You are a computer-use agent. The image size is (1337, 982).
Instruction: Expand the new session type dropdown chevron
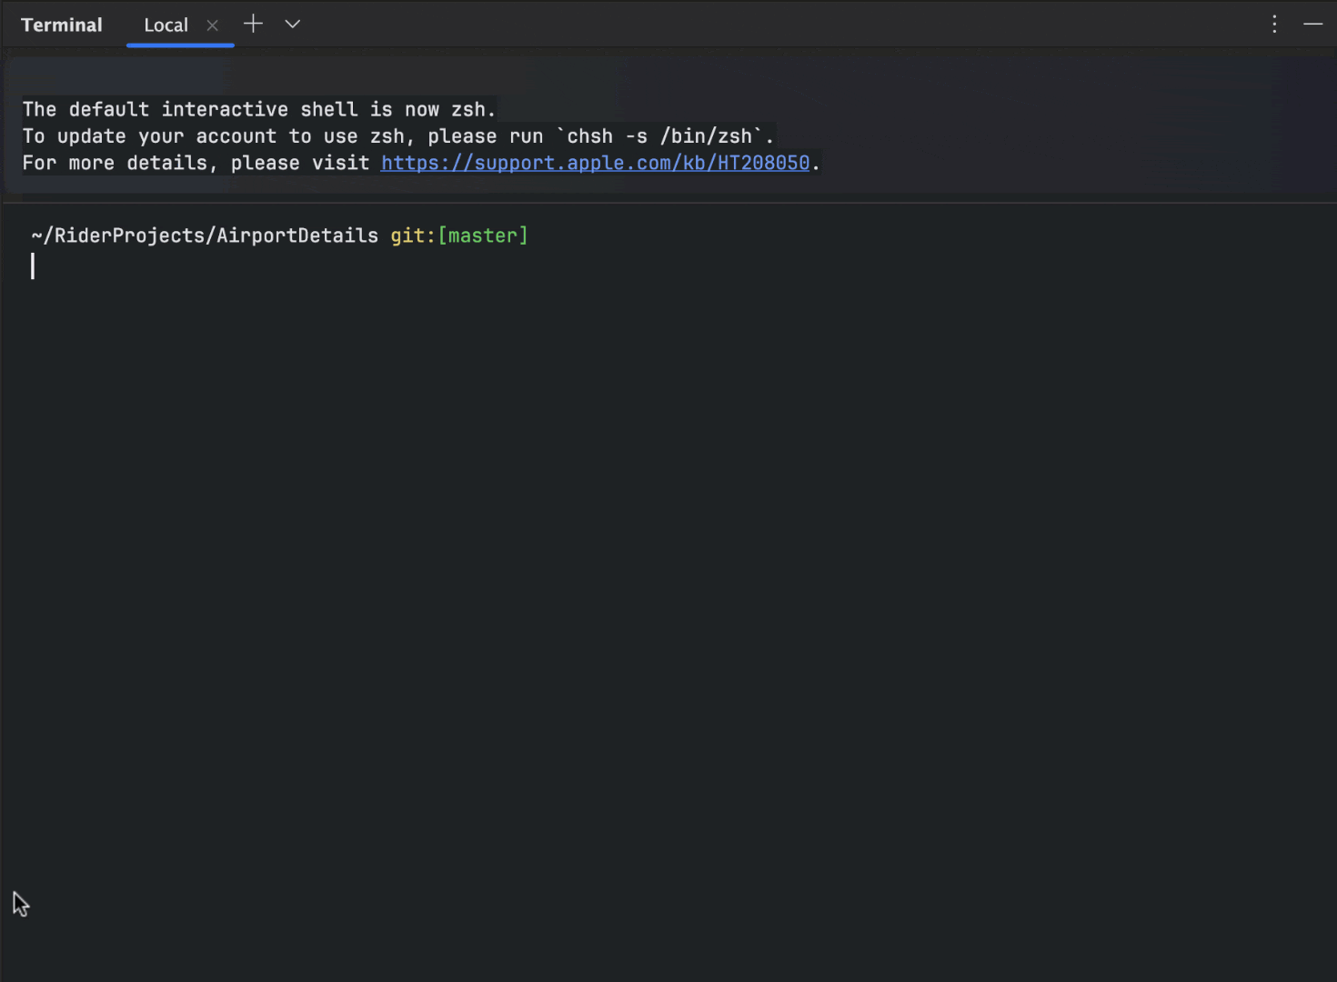coord(292,25)
